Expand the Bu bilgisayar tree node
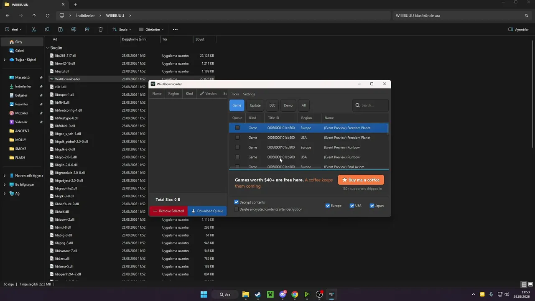The width and height of the screenshot is (535, 301). 5,184
